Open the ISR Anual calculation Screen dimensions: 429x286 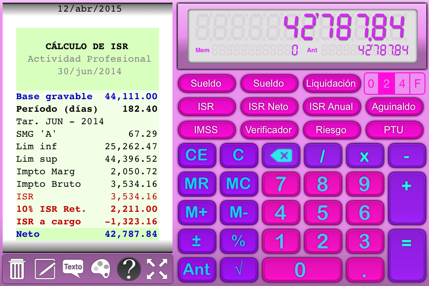click(331, 107)
